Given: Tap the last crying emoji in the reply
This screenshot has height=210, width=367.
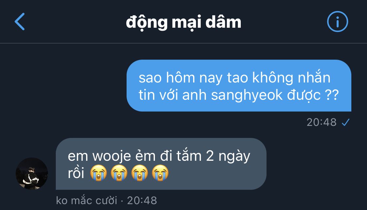Looking at the screenshot, I should click(160, 173).
